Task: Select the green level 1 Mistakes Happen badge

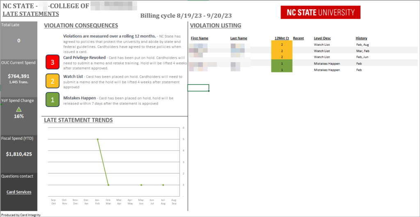Action: tap(52, 100)
